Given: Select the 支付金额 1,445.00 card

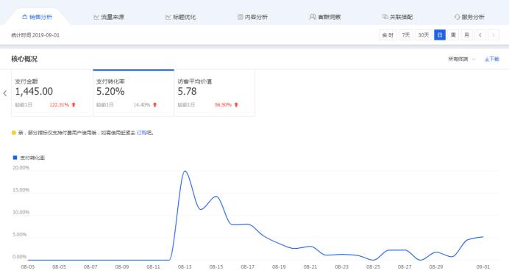Looking at the screenshot, I should (x=52, y=92).
